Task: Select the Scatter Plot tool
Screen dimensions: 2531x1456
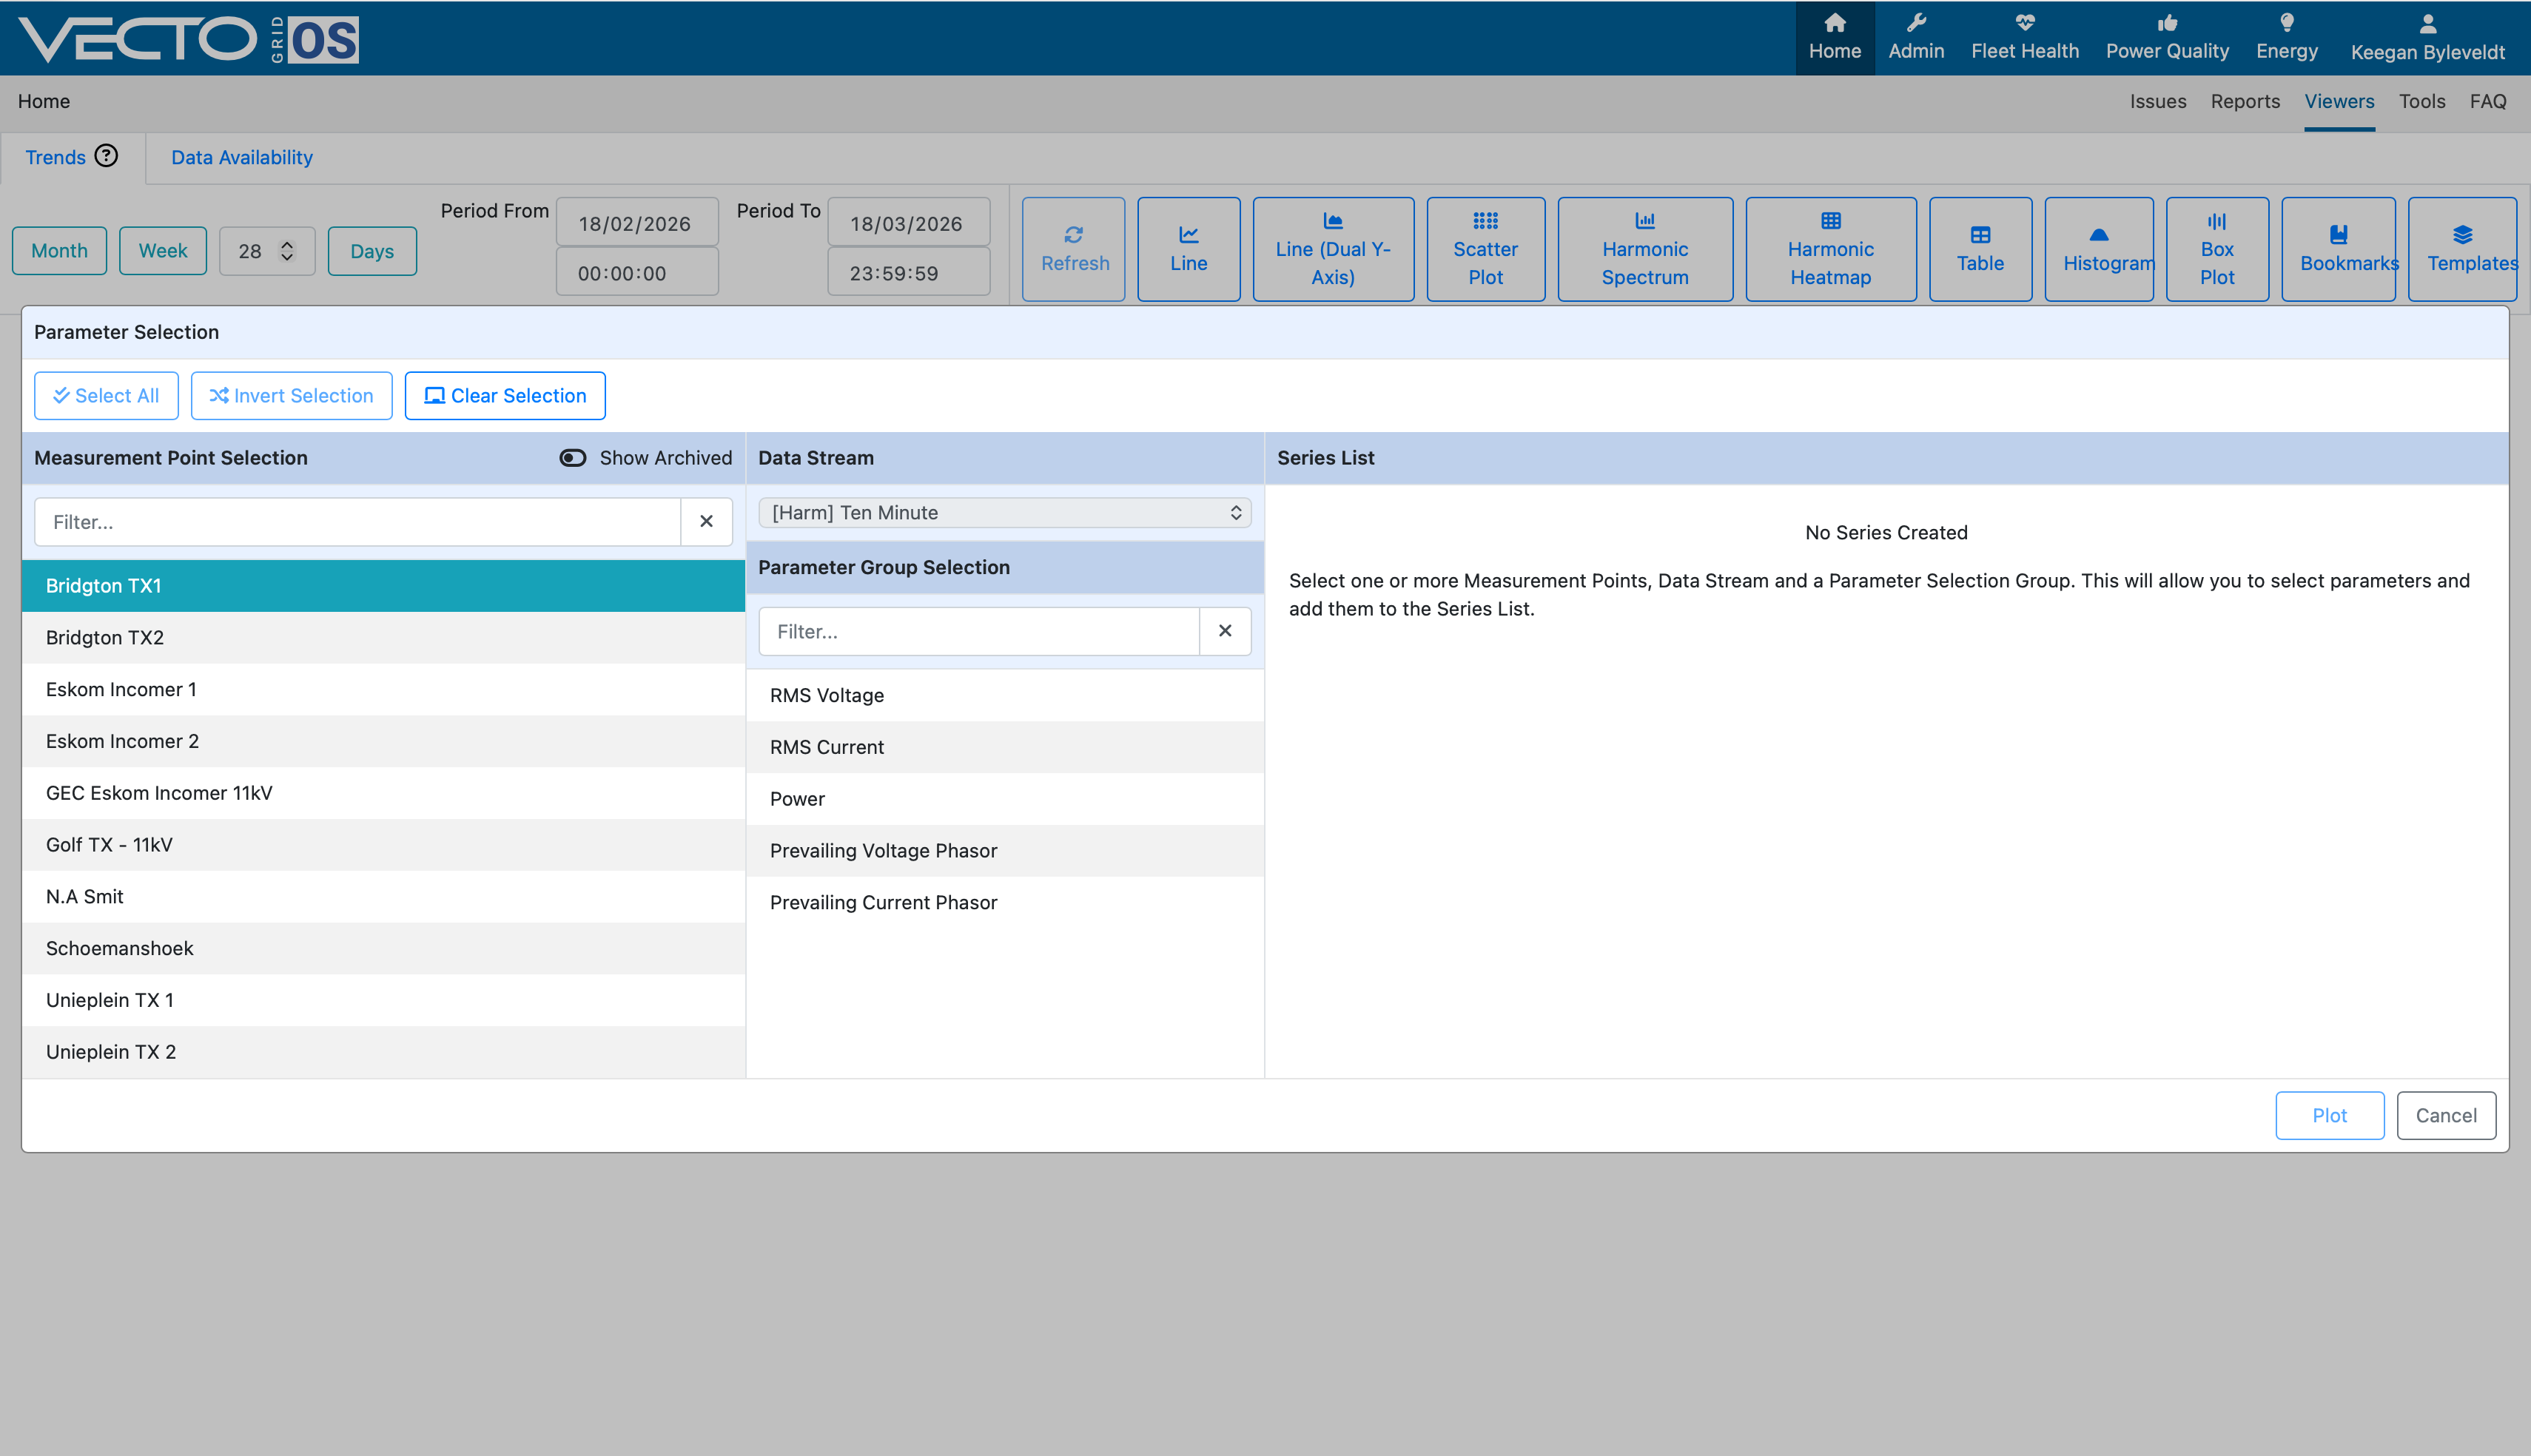Action: coord(1485,249)
